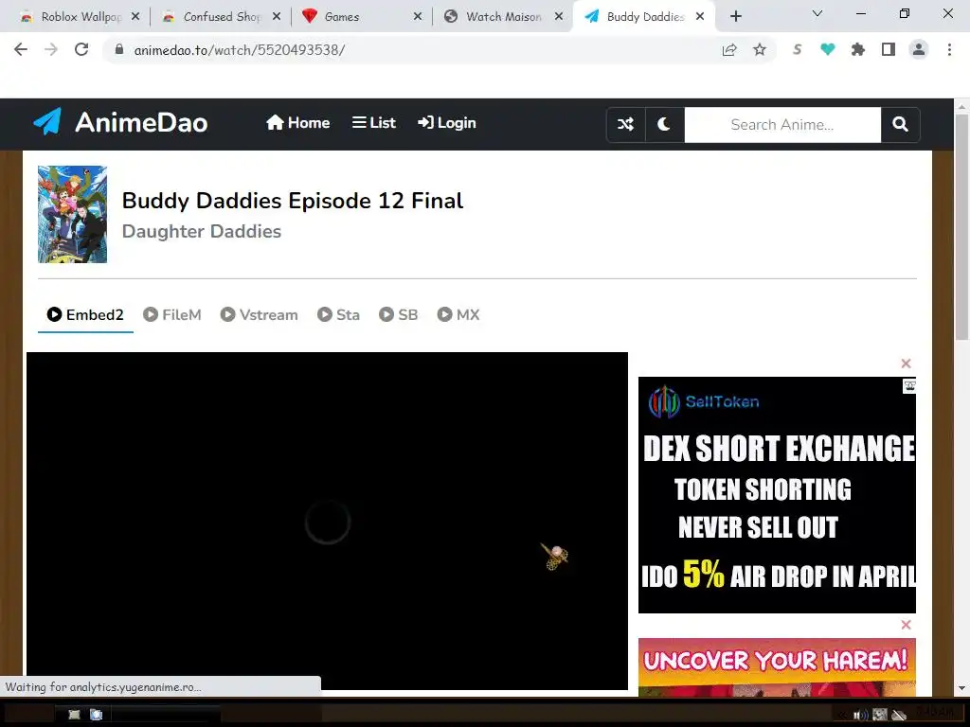Close the SellToken ad with the X
This screenshot has height=727, width=970.
(906, 363)
